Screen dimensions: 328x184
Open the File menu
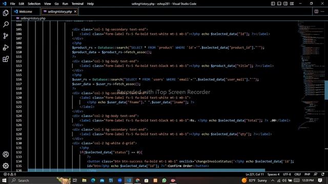click(12, 4)
